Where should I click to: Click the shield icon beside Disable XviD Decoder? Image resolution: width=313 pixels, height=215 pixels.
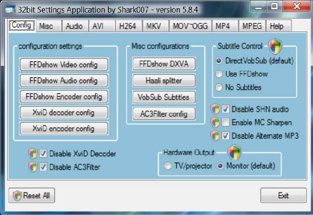(x=33, y=154)
